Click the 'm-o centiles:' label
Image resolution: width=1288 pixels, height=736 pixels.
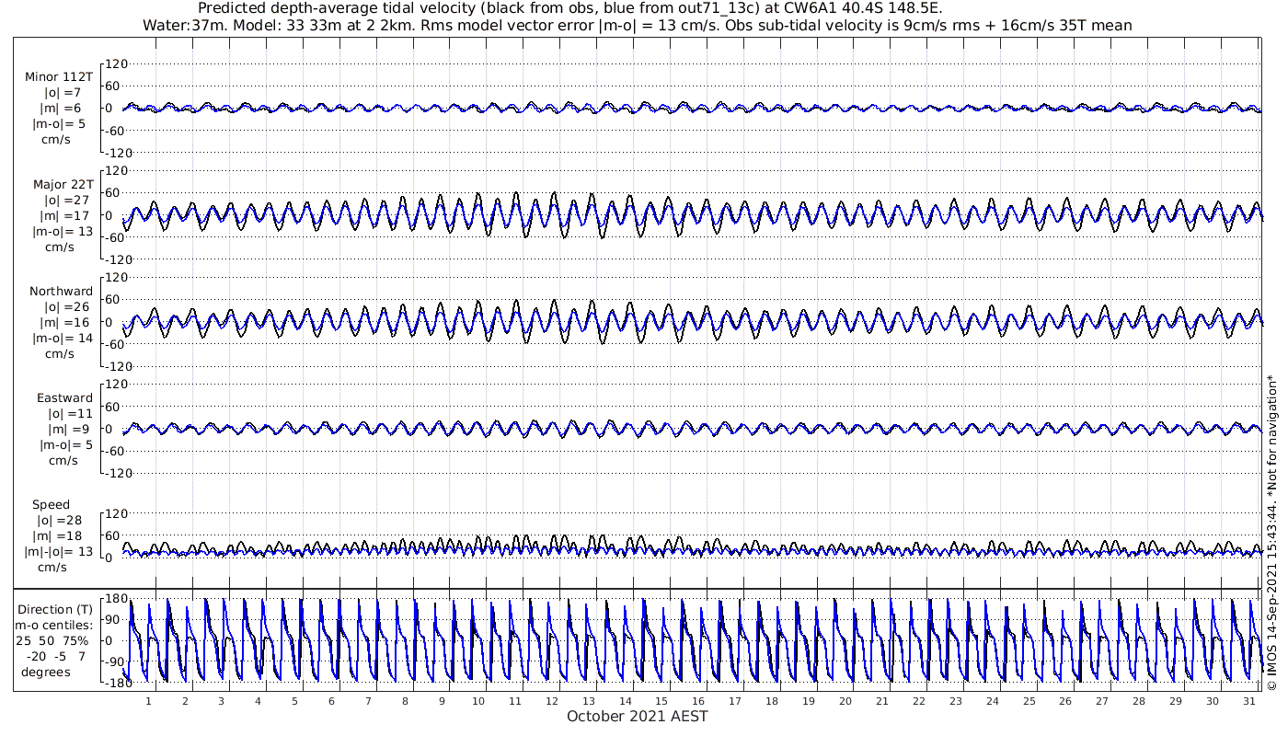click(53, 625)
